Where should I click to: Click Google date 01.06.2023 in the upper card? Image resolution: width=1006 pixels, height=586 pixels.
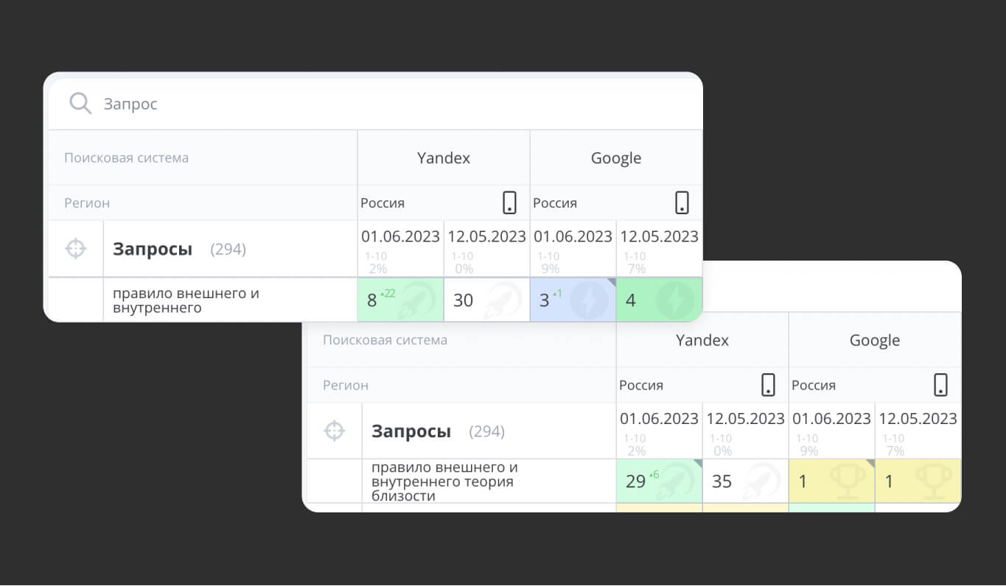[x=573, y=236]
